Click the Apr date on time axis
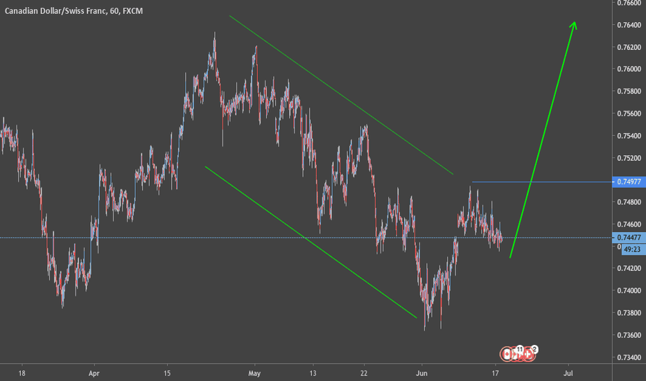The width and height of the screenshot is (646, 381). (94, 373)
